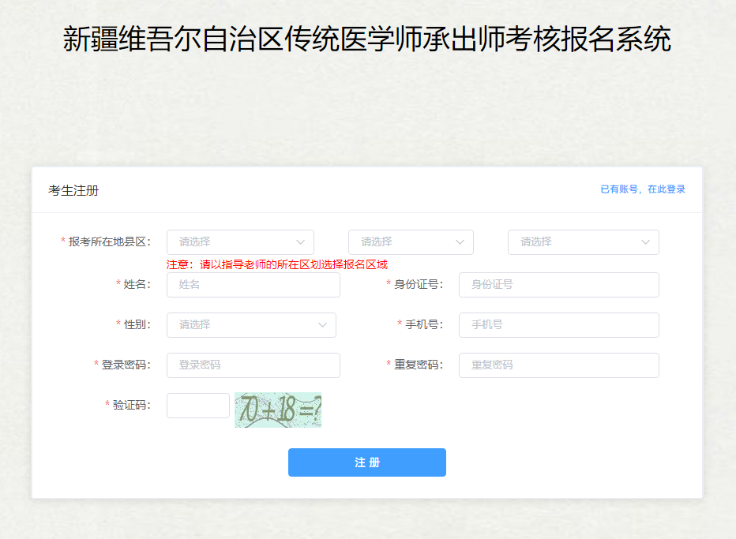Click the 重复密码 repeat password field
Image resolution: width=736 pixels, height=539 pixels.
tap(559, 365)
